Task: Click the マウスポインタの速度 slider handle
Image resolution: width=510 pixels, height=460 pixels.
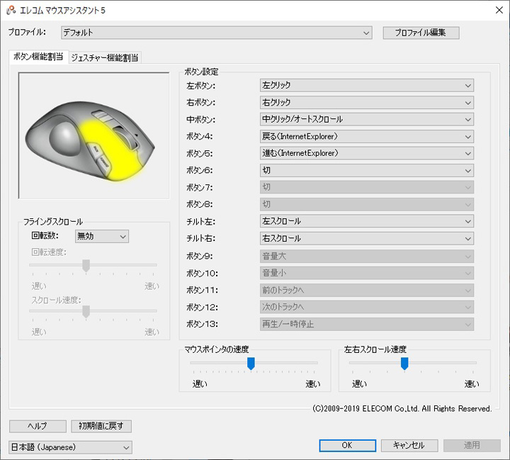Action: (x=251, y=363)
